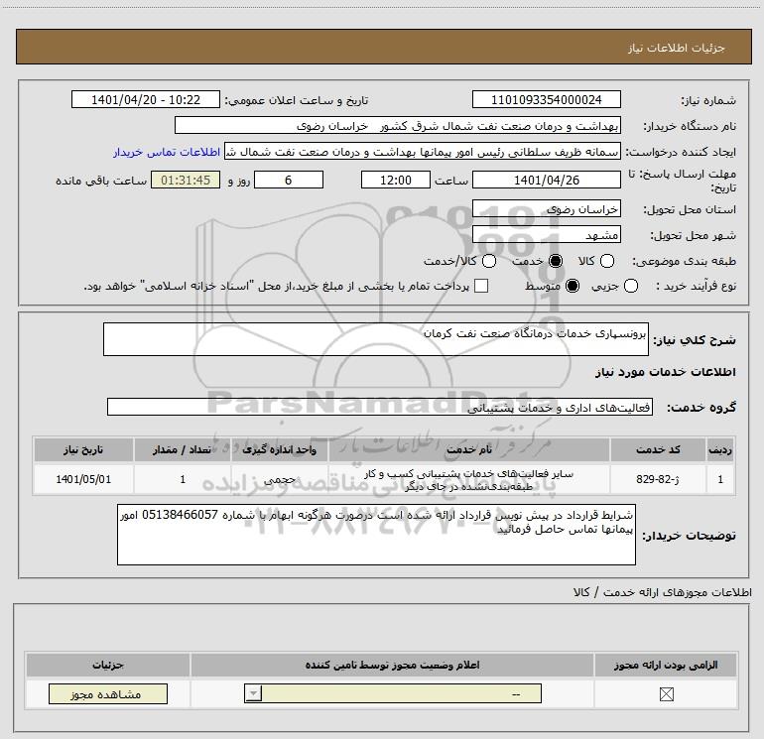Click the توضیحات خریدار text area
This screenshot has height=739, width=764.
coord(376,535)
